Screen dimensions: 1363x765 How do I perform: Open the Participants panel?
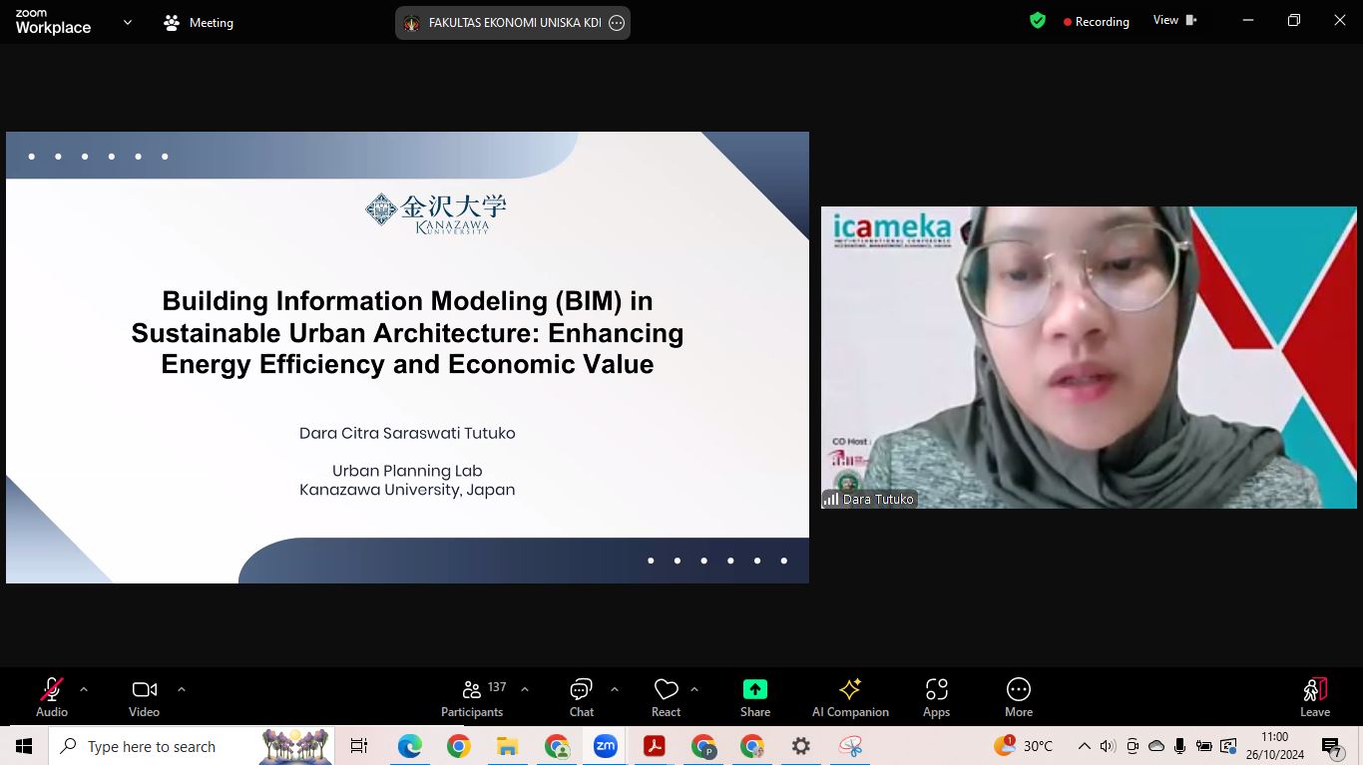[472, 696]
